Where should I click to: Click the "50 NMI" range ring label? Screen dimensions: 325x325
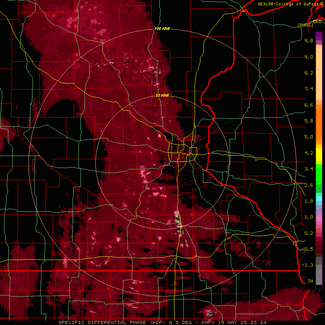(x=162, y=95)
